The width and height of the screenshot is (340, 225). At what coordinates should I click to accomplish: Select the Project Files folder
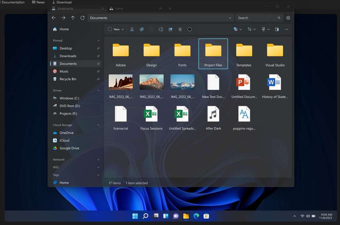click(x=213, y=54)
